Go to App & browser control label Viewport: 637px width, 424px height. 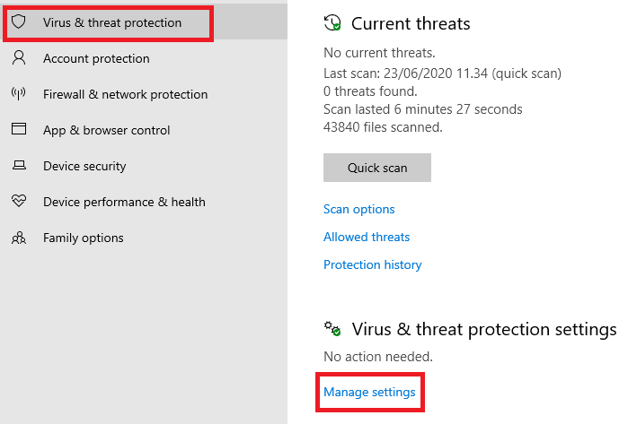tap(107, 130)
